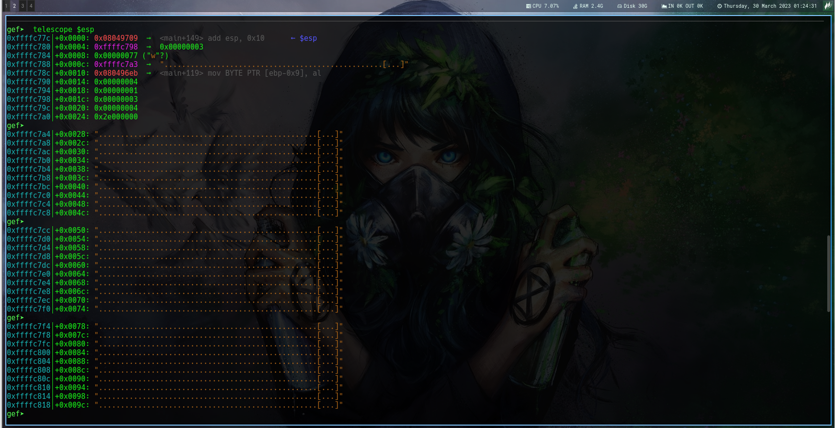Click the stack address 0xffffc78c
Viewport: 836px width, 428px height.
point(29,73)
